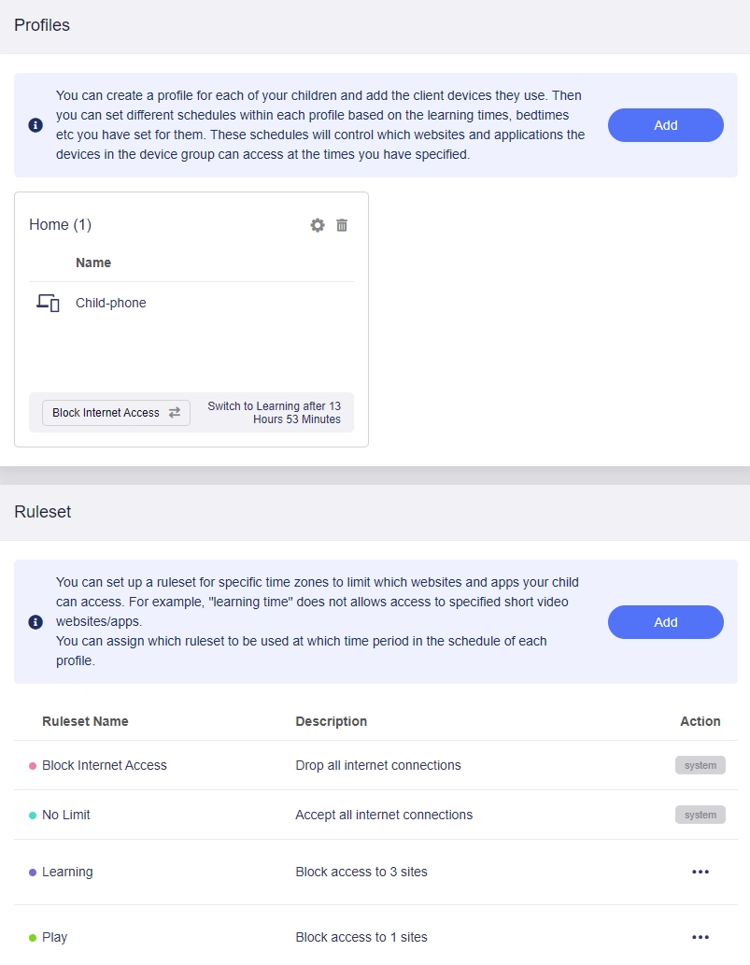This screenshot has height=965, width=750.
Task: Click system tag on Block Internet Access row
Action: (x=700, y=765)
